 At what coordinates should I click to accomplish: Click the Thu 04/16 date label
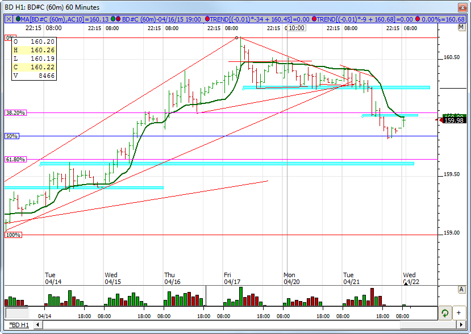(x=172, y=278)
